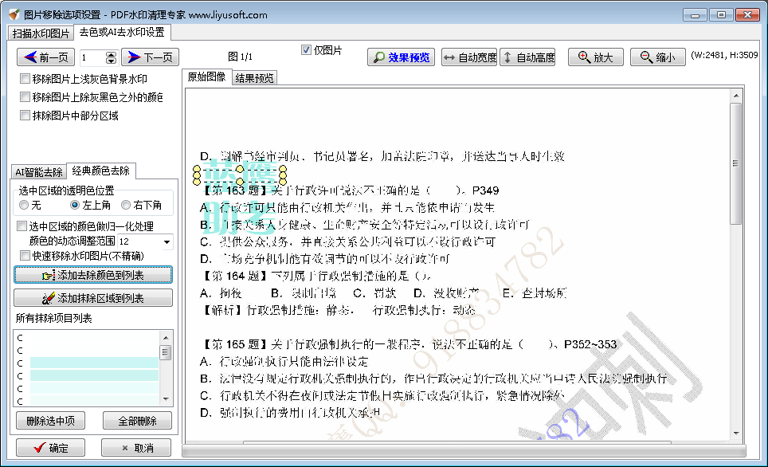
Task: Click 添加去除颜色到列表 pointer icon button
Action: (94, 275)
